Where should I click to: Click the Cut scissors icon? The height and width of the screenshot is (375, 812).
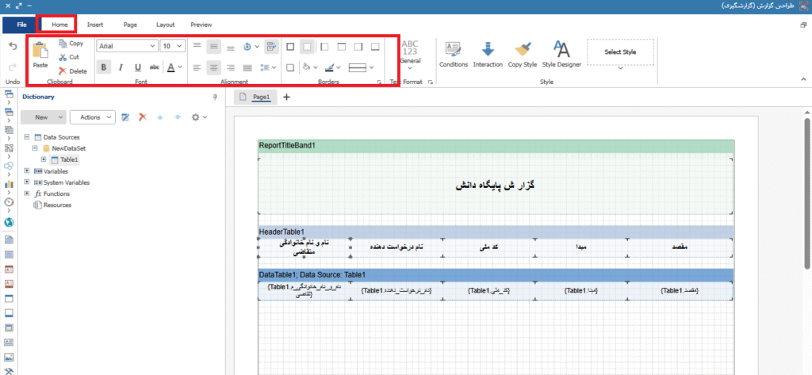point(63,57)
